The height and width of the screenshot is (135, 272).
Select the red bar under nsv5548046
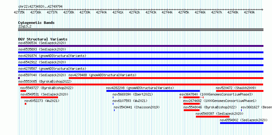click(x=192, y=110)
